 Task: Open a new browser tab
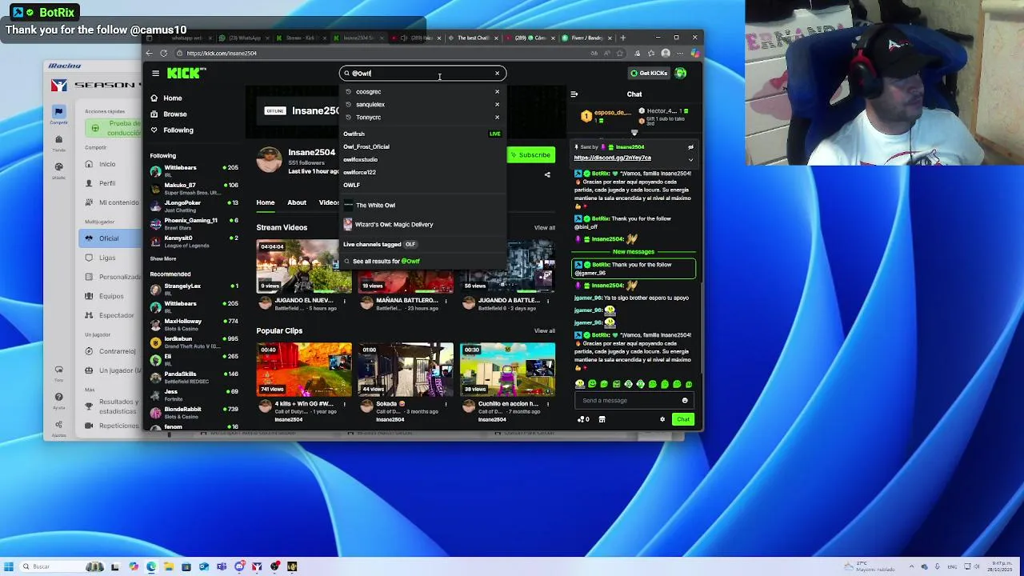(x=623, y=38)
